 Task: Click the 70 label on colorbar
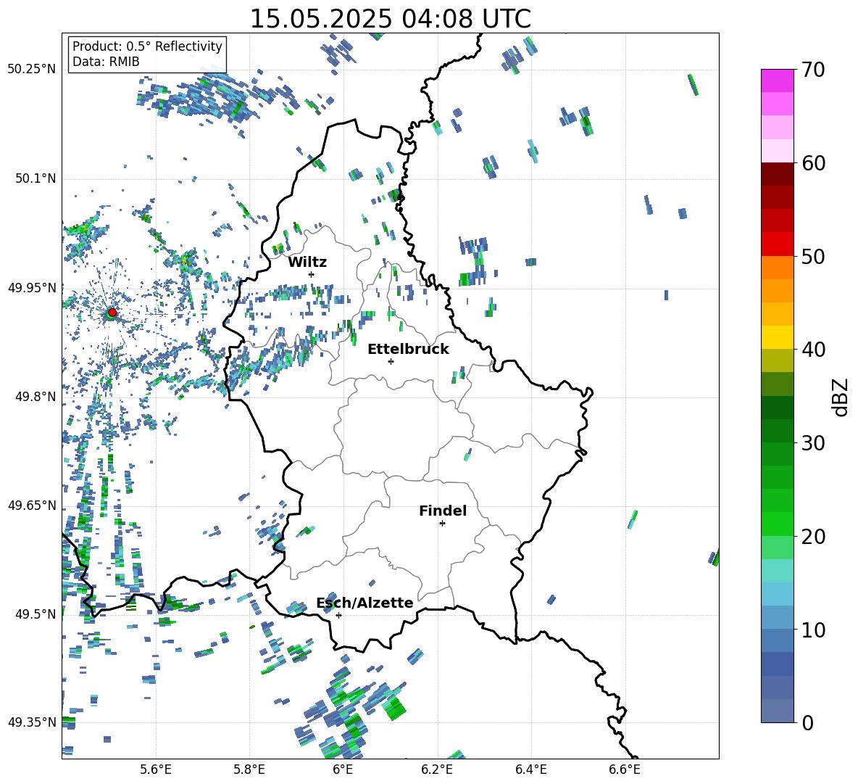(813, 70)
